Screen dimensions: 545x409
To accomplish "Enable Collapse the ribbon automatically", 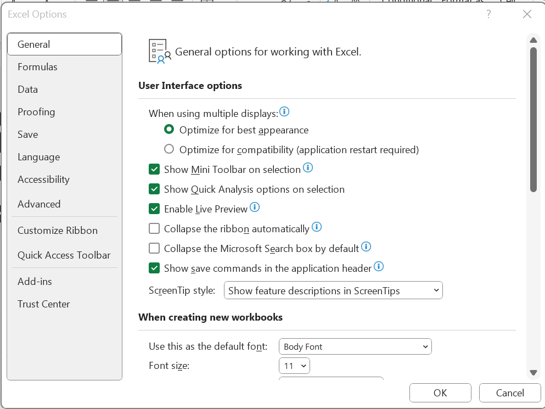I will point(154,228).
